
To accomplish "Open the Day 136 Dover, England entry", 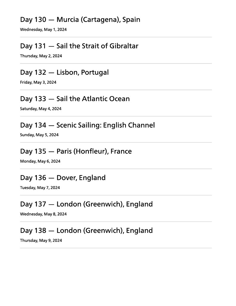I will (x=63, y=178).
